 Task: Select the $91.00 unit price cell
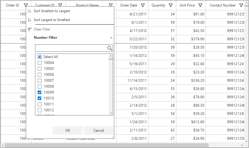coord(191,14)
